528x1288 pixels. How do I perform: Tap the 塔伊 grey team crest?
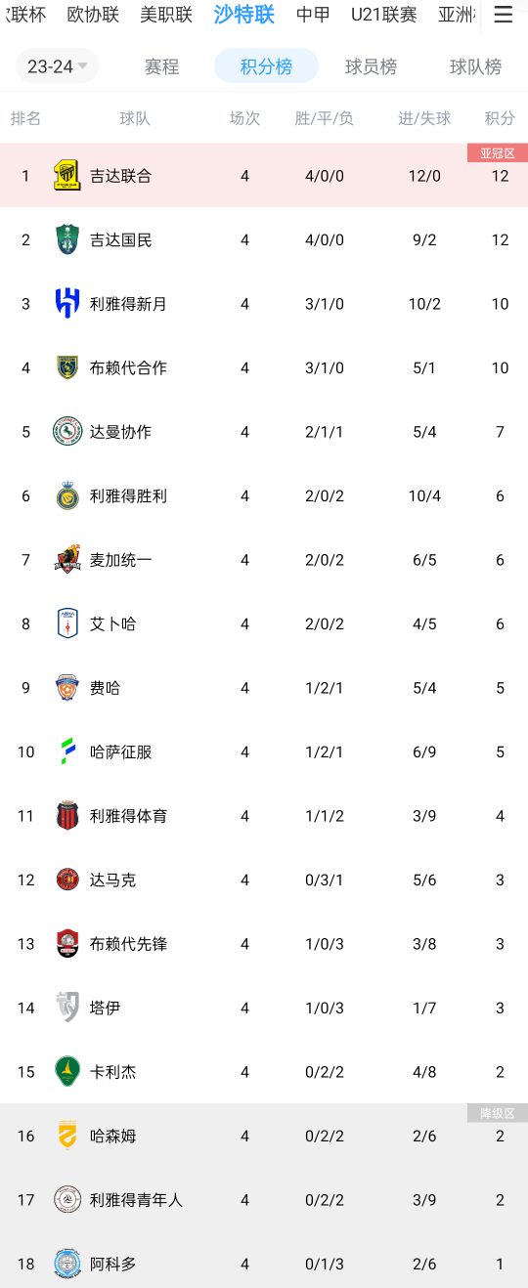pos(66,1008)
